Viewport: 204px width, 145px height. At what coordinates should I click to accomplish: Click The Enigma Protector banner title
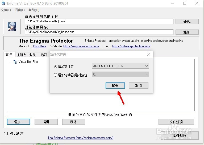[46, 41]
